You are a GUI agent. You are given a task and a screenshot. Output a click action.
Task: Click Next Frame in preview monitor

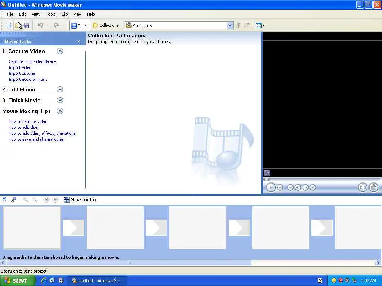coord(305,188)
